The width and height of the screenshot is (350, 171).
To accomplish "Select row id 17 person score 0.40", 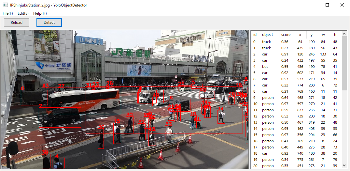I will pos(297,147).
